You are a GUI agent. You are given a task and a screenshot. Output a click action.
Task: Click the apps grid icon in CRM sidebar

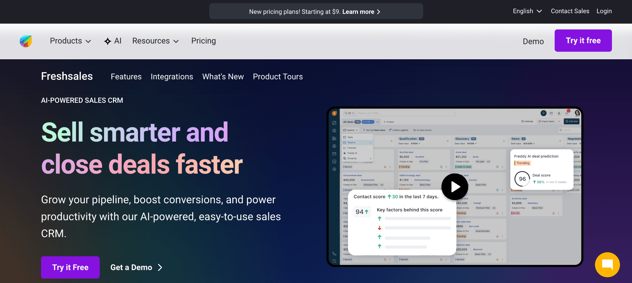334,261
